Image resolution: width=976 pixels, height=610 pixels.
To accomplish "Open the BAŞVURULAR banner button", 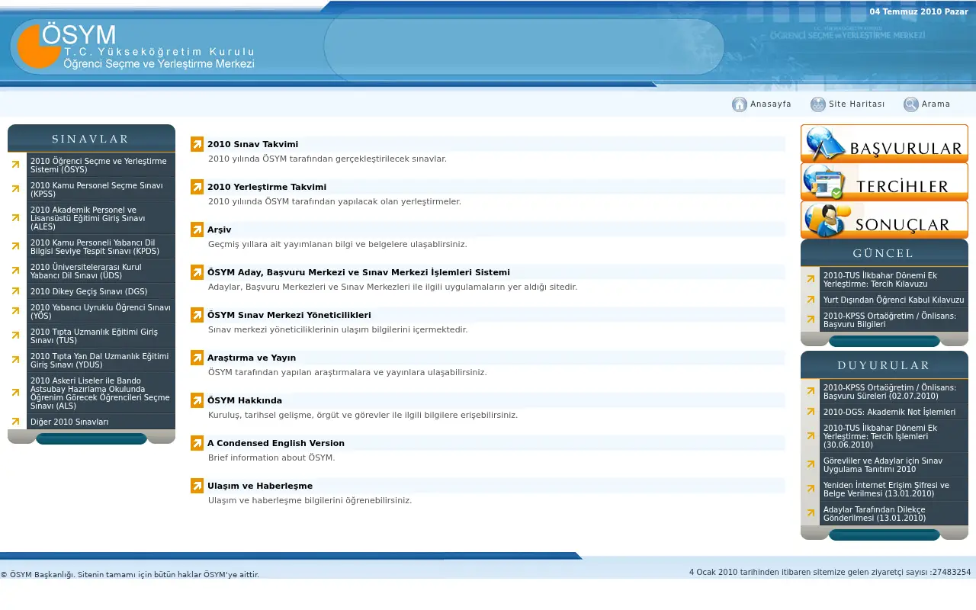I will pyautogui.click(x=884, y=143).
